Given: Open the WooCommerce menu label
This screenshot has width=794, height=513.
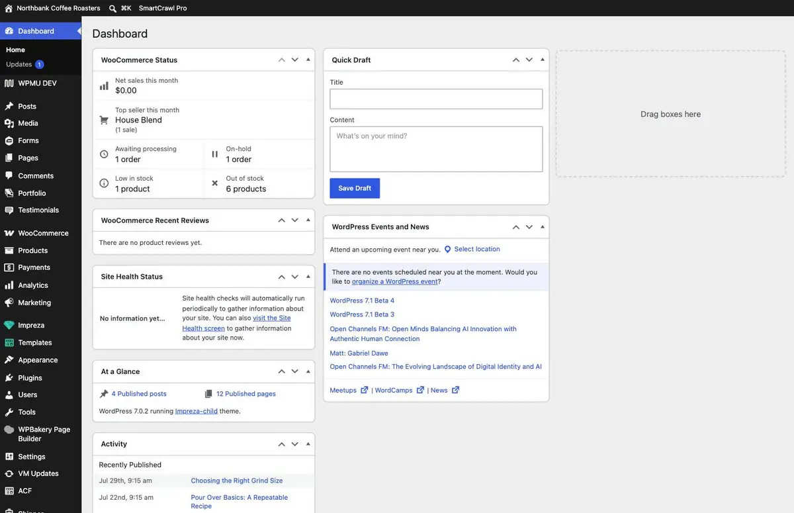Looking at the screenshot, I should point(43,233).
